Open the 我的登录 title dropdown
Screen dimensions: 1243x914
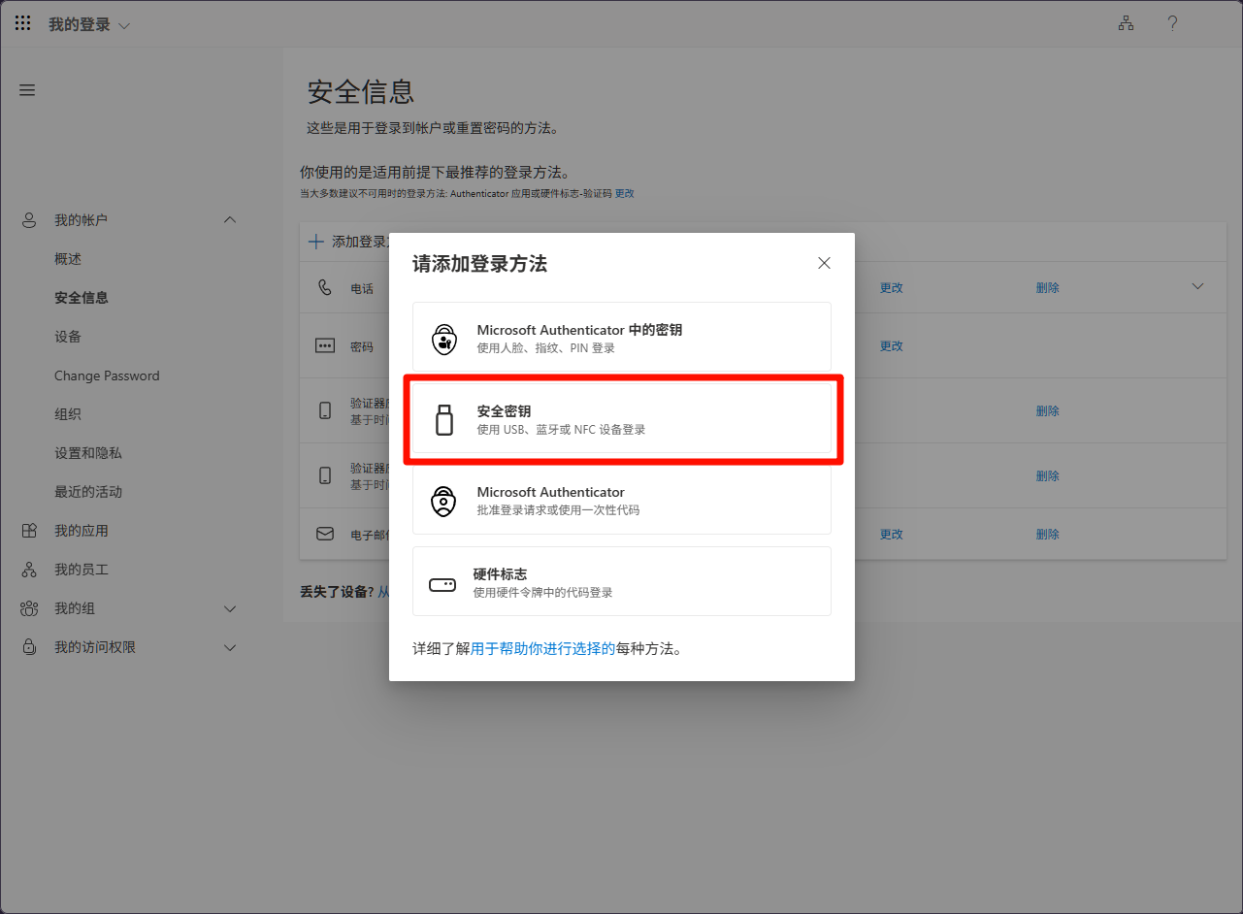point(89,25)
